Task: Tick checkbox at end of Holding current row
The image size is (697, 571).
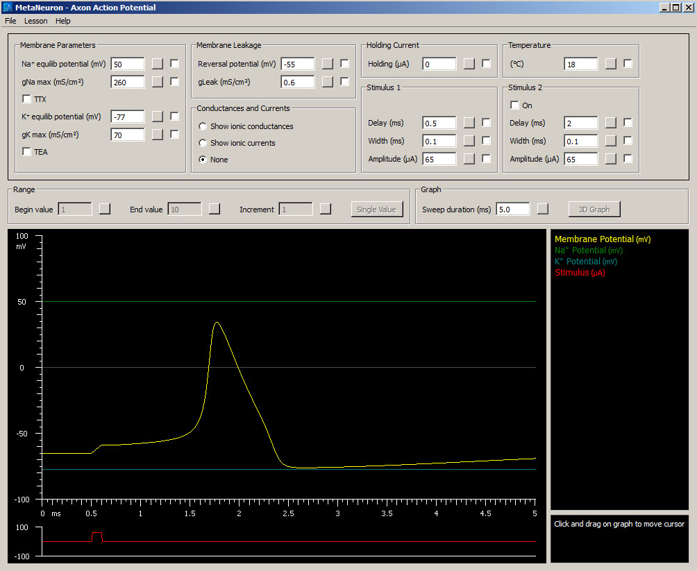Action: pos(486,64)
